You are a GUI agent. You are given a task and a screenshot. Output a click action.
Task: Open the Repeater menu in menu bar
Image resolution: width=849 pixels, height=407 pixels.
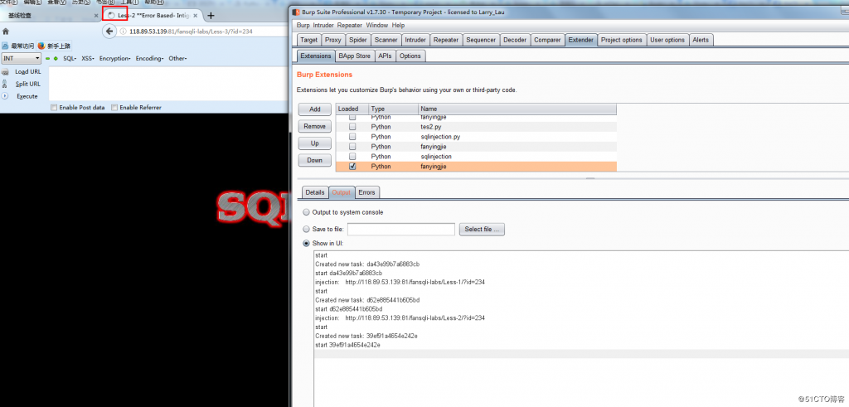[350, 26]
